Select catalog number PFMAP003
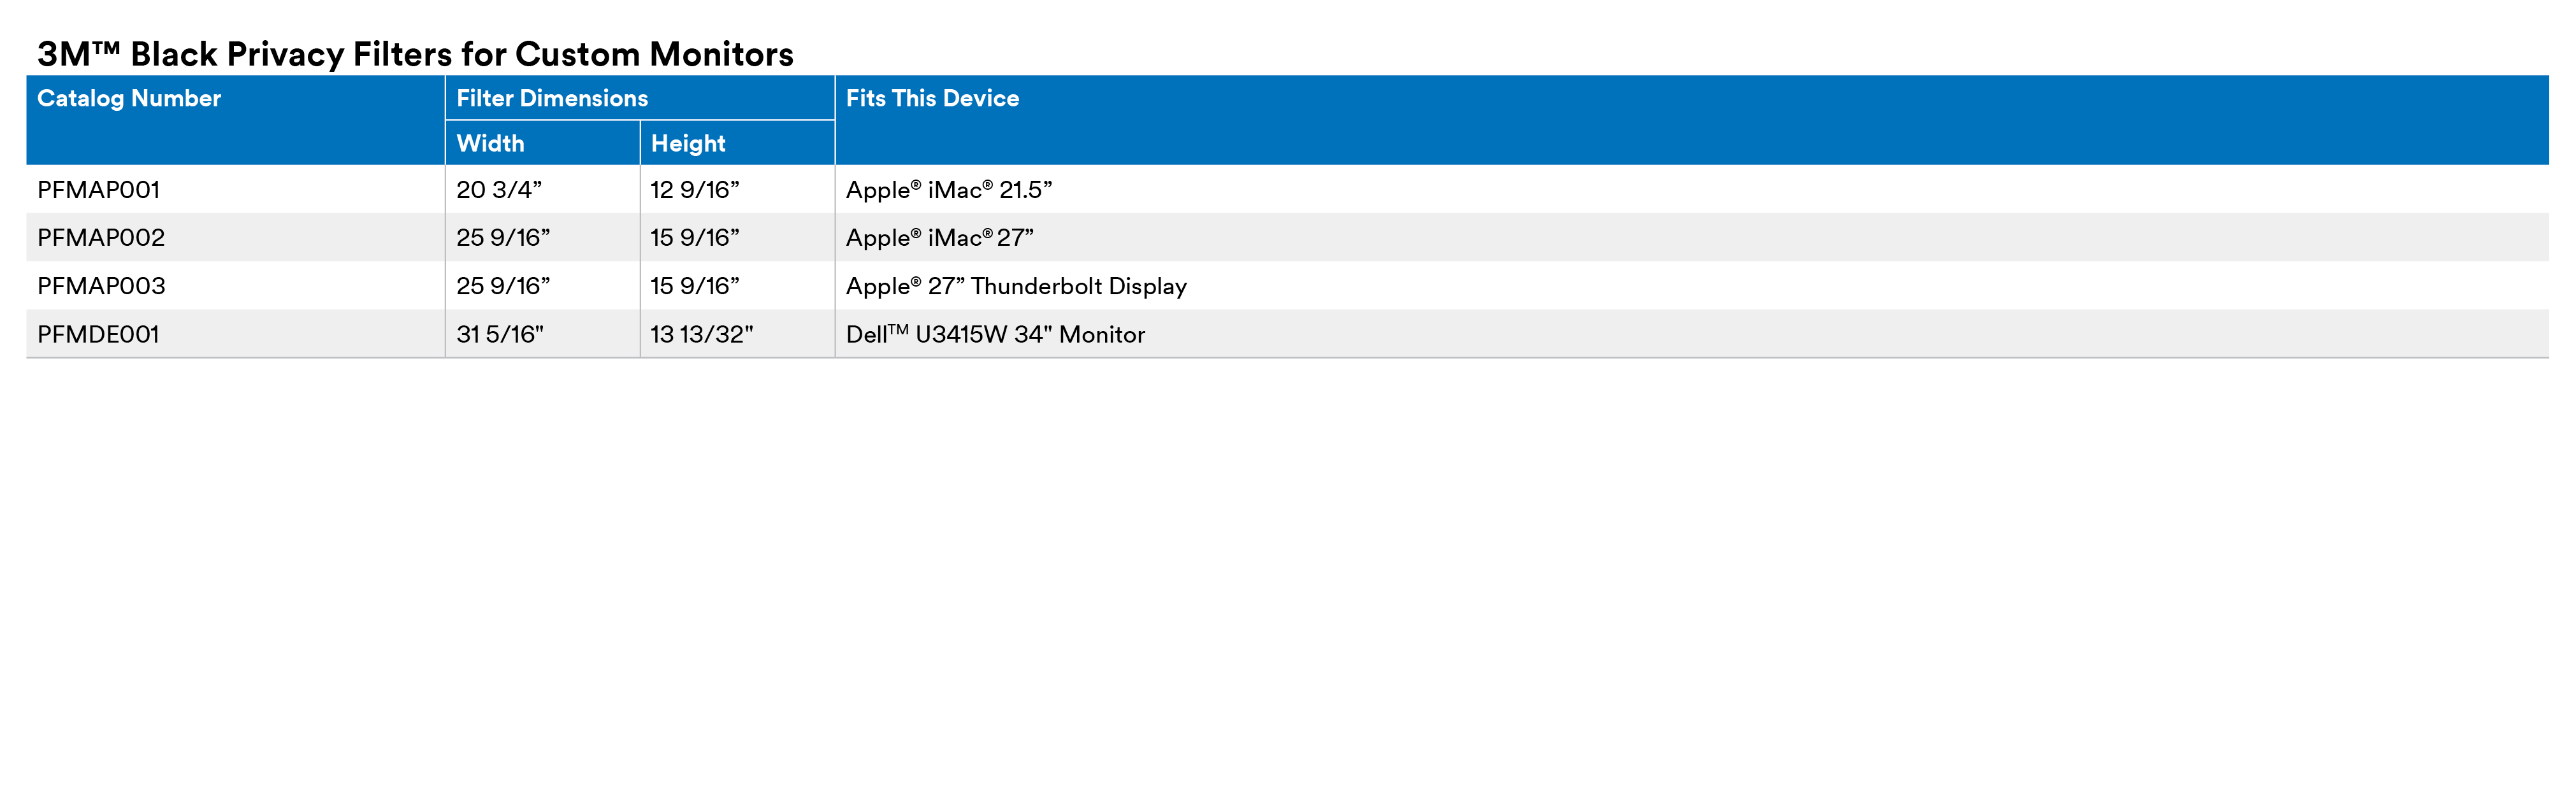Viewport: 2576px width, 796px height. [x=101, y=287]
